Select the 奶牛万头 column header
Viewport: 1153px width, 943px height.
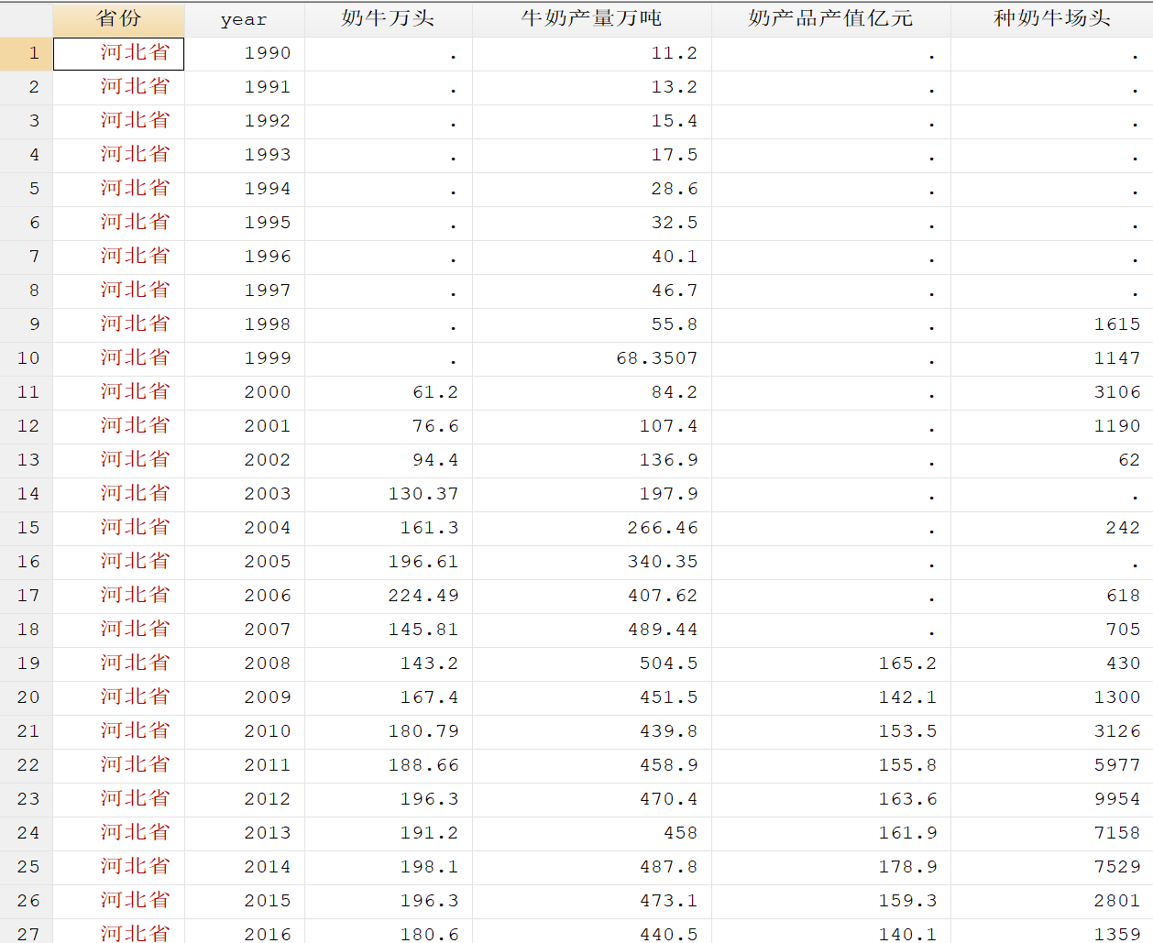389,19
